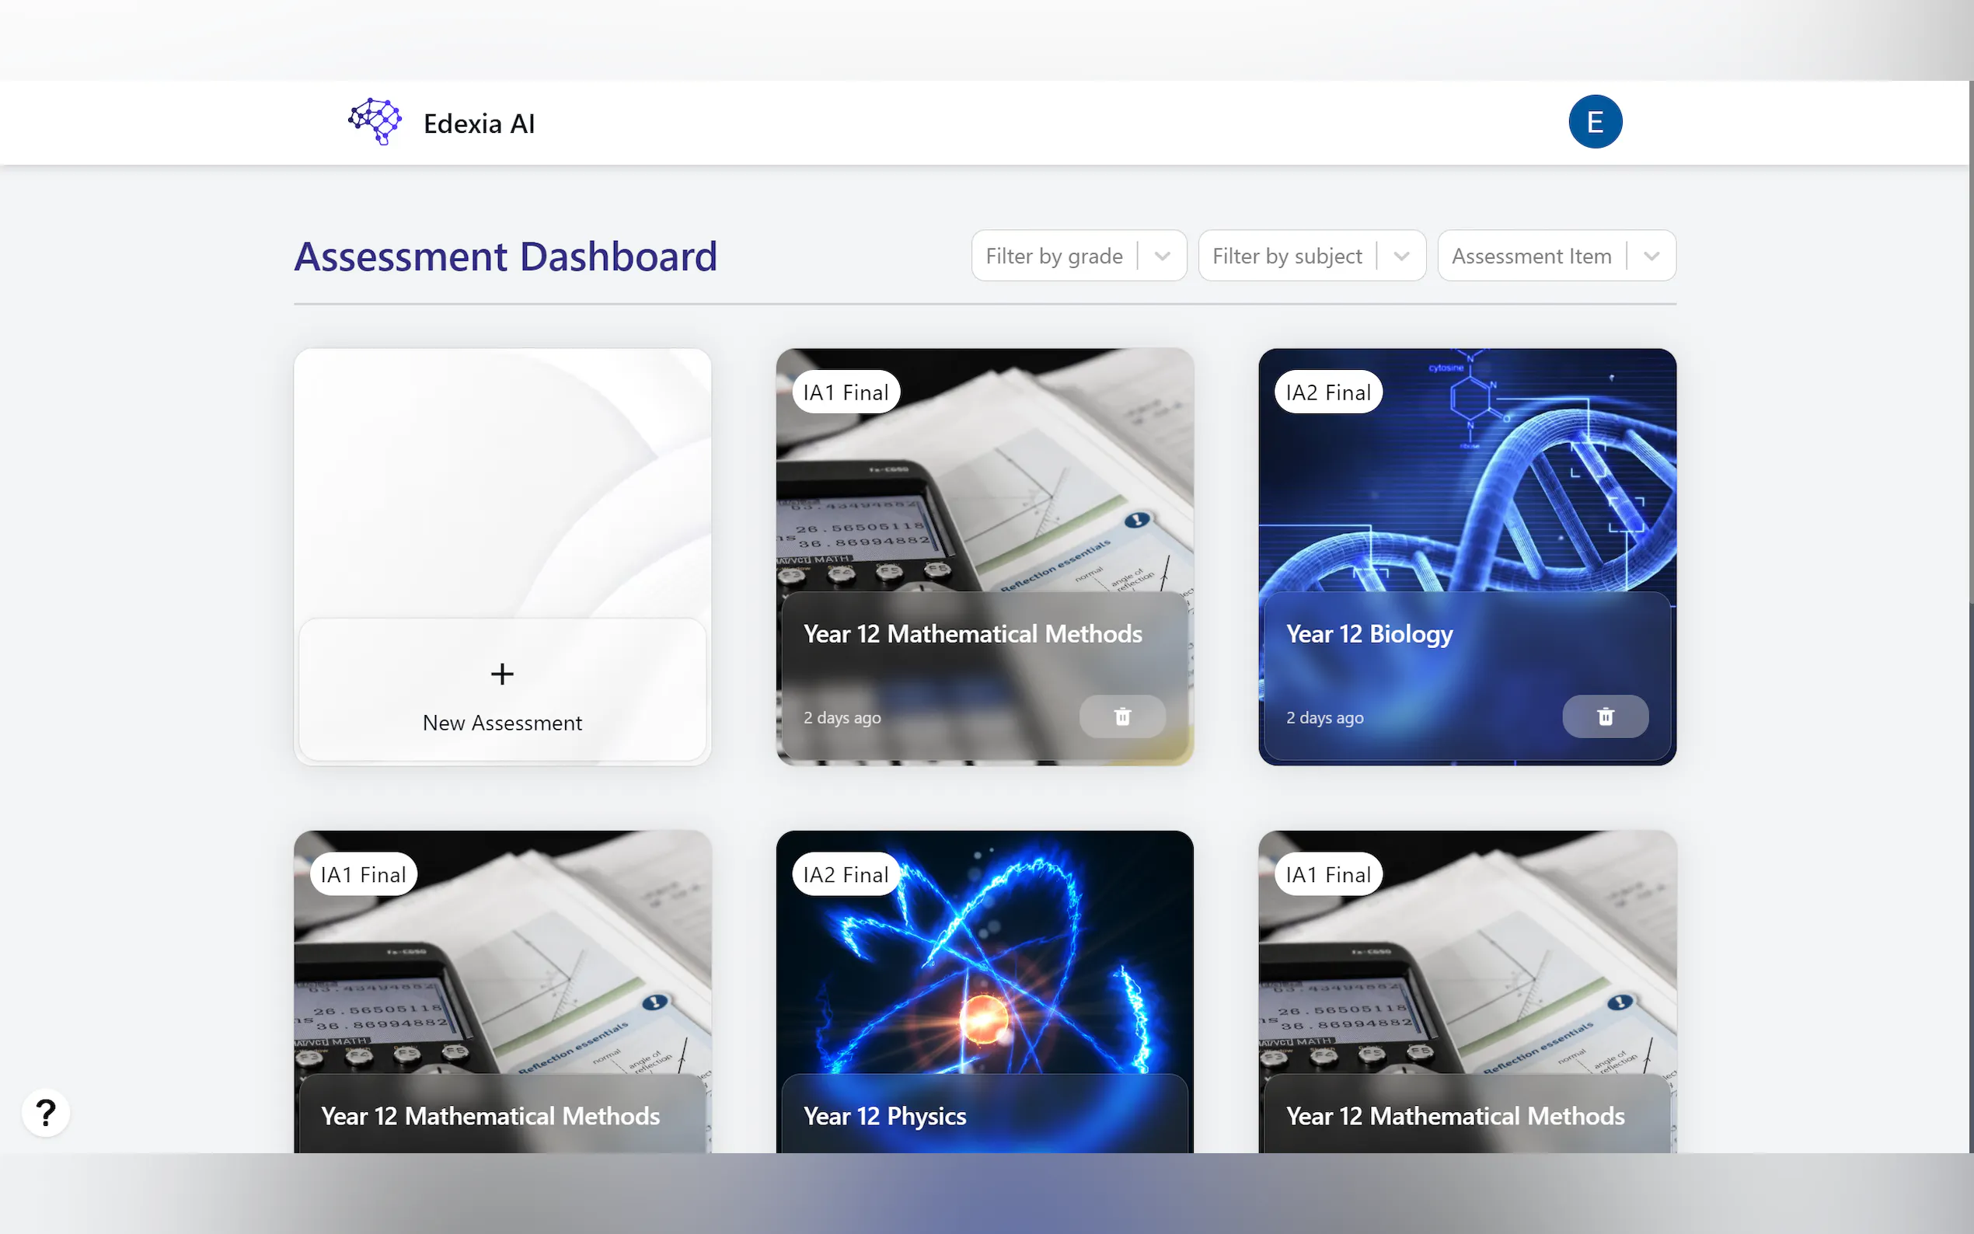
Task: Open the Year 12 Biology card title
Action: [x=1369, y=634]
